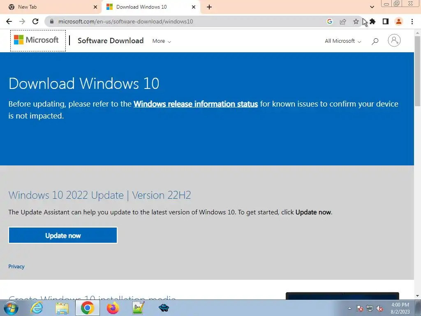Image resolution: width=421 pixels, height=316 pixels.
Task: Bookmark this page with the star icon
Action: click(x=356, y=21)
